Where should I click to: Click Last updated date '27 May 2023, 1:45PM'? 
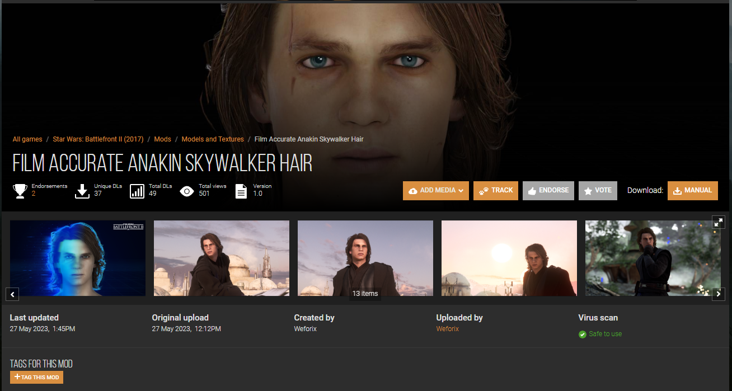(43, 329)
